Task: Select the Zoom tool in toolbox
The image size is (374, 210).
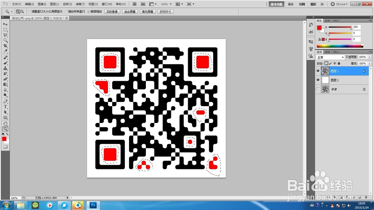Action: (5, 129)
